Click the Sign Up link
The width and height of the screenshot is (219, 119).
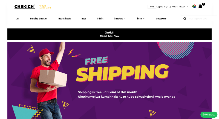tap(168, 7)
